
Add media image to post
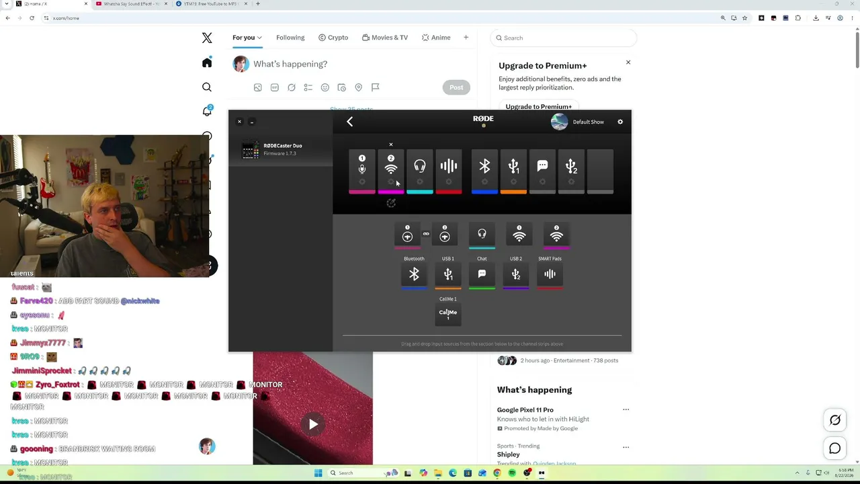pos(257,87)
